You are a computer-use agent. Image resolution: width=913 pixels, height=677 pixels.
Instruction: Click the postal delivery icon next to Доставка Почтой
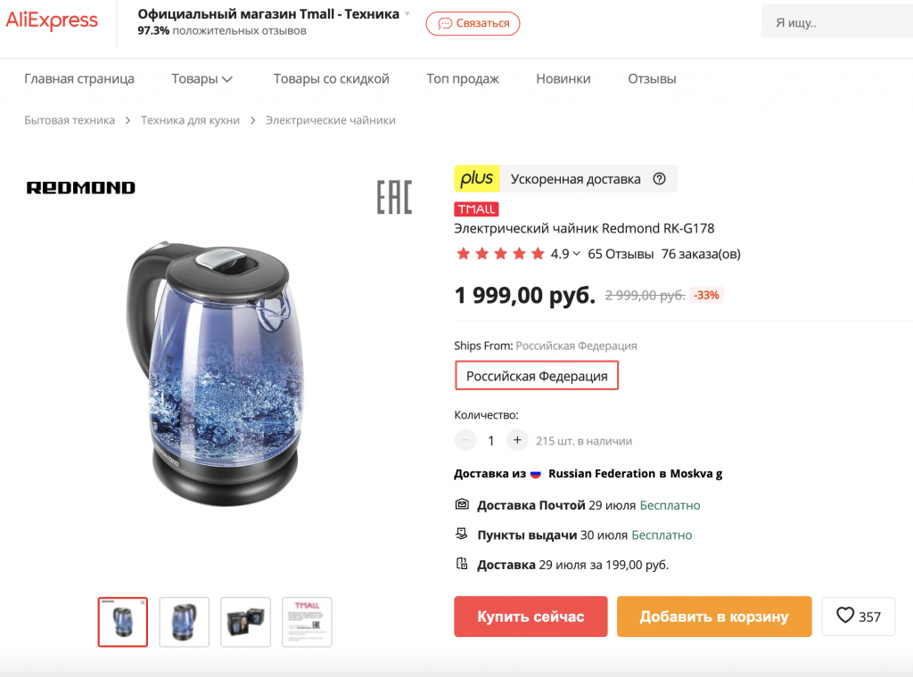pyautogui.click(x=462, y=504)
